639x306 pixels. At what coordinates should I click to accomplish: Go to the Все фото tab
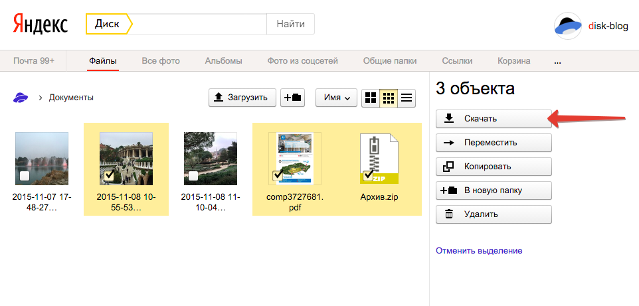click(161, 61)
